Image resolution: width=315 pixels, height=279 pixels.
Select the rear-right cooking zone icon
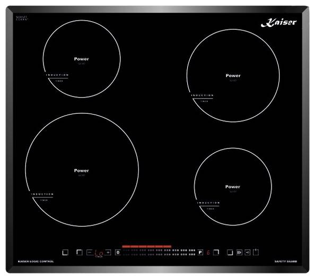click(216, 252)
